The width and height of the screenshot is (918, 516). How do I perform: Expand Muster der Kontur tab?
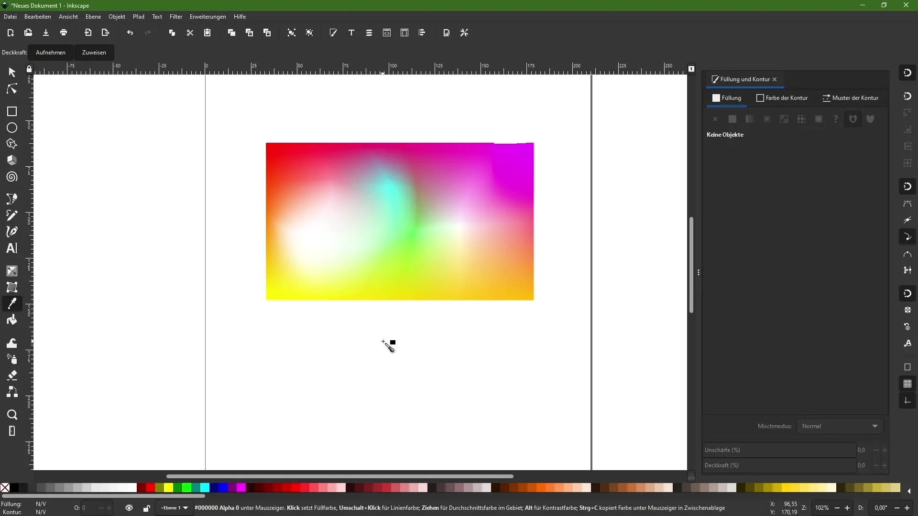851,97
